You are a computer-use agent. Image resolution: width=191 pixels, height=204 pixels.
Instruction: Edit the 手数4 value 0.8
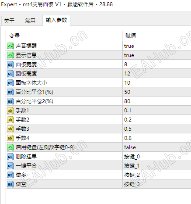(x=128, y=138)
